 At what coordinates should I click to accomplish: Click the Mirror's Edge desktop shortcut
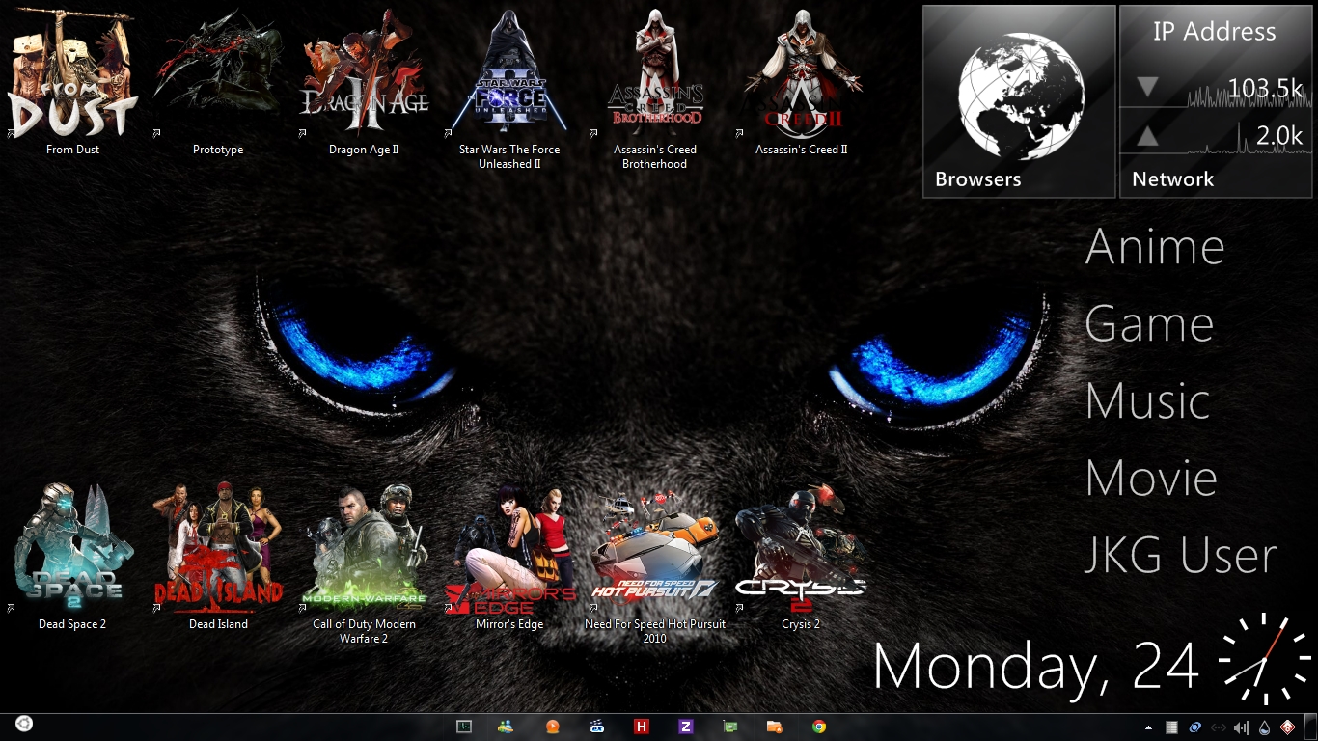pyautogui.click(x=509, y=558)
